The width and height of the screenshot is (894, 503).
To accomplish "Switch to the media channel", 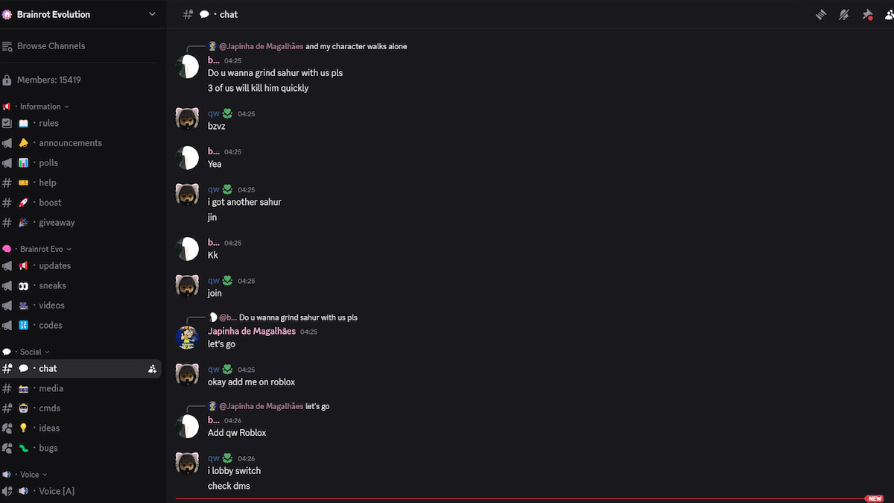I will pyautogui.click(x=51, y=388).
